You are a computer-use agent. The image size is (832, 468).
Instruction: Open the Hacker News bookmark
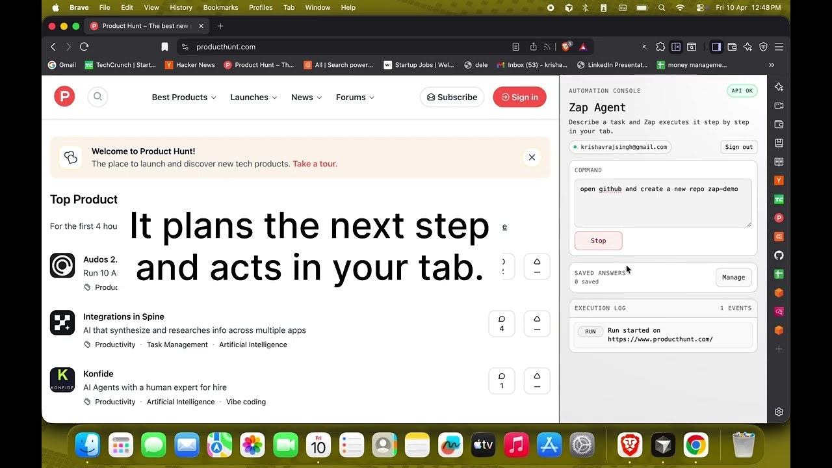190,65
